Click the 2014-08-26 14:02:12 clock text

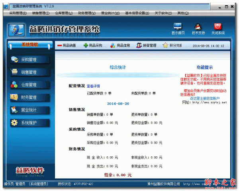pos(208,46)
